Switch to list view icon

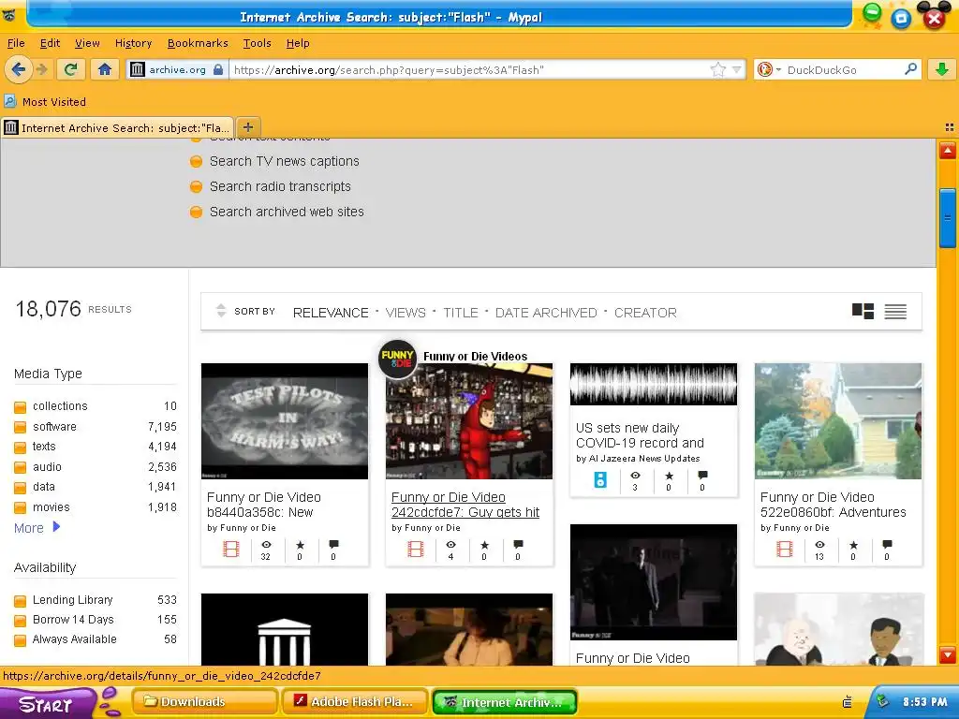[895, 312]
